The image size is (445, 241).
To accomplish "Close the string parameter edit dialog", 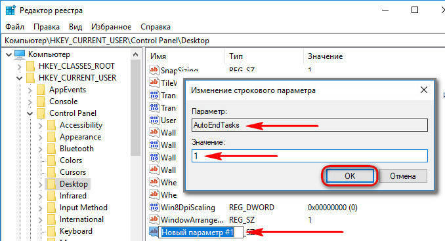I will (424, 90).
